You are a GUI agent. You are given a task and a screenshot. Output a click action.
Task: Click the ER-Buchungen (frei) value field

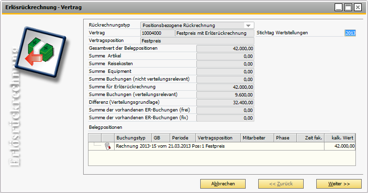coord(225,110)
